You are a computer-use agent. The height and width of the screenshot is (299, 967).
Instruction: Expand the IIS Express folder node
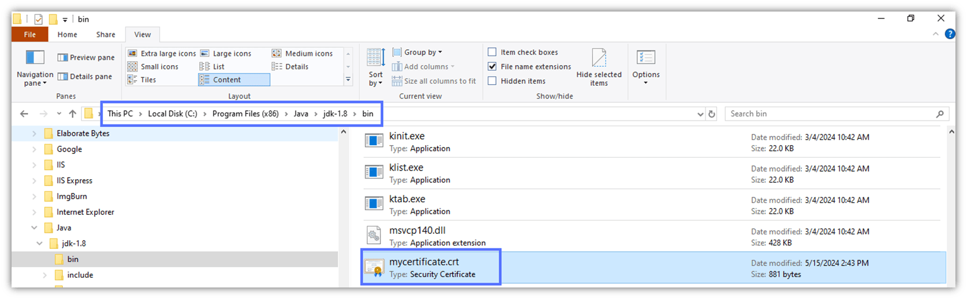point(34,181)
